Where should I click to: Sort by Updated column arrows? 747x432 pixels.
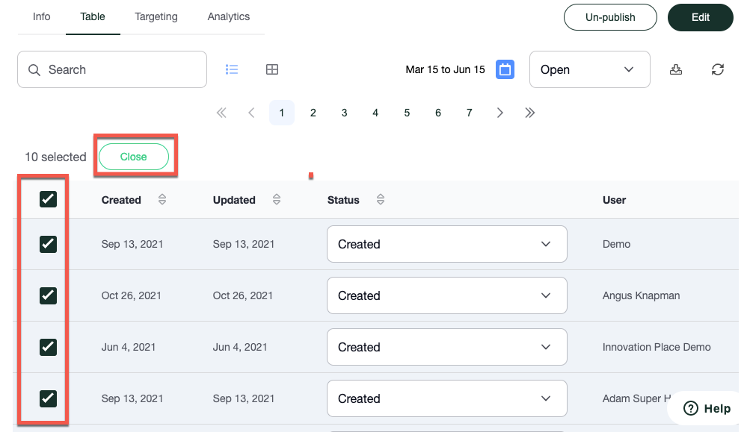click(x=277, y=200)
